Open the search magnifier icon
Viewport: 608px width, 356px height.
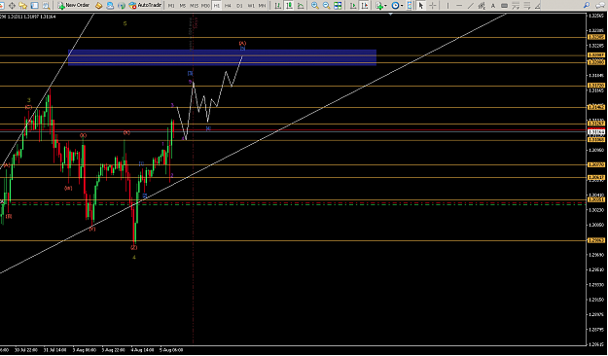point(587,6)
